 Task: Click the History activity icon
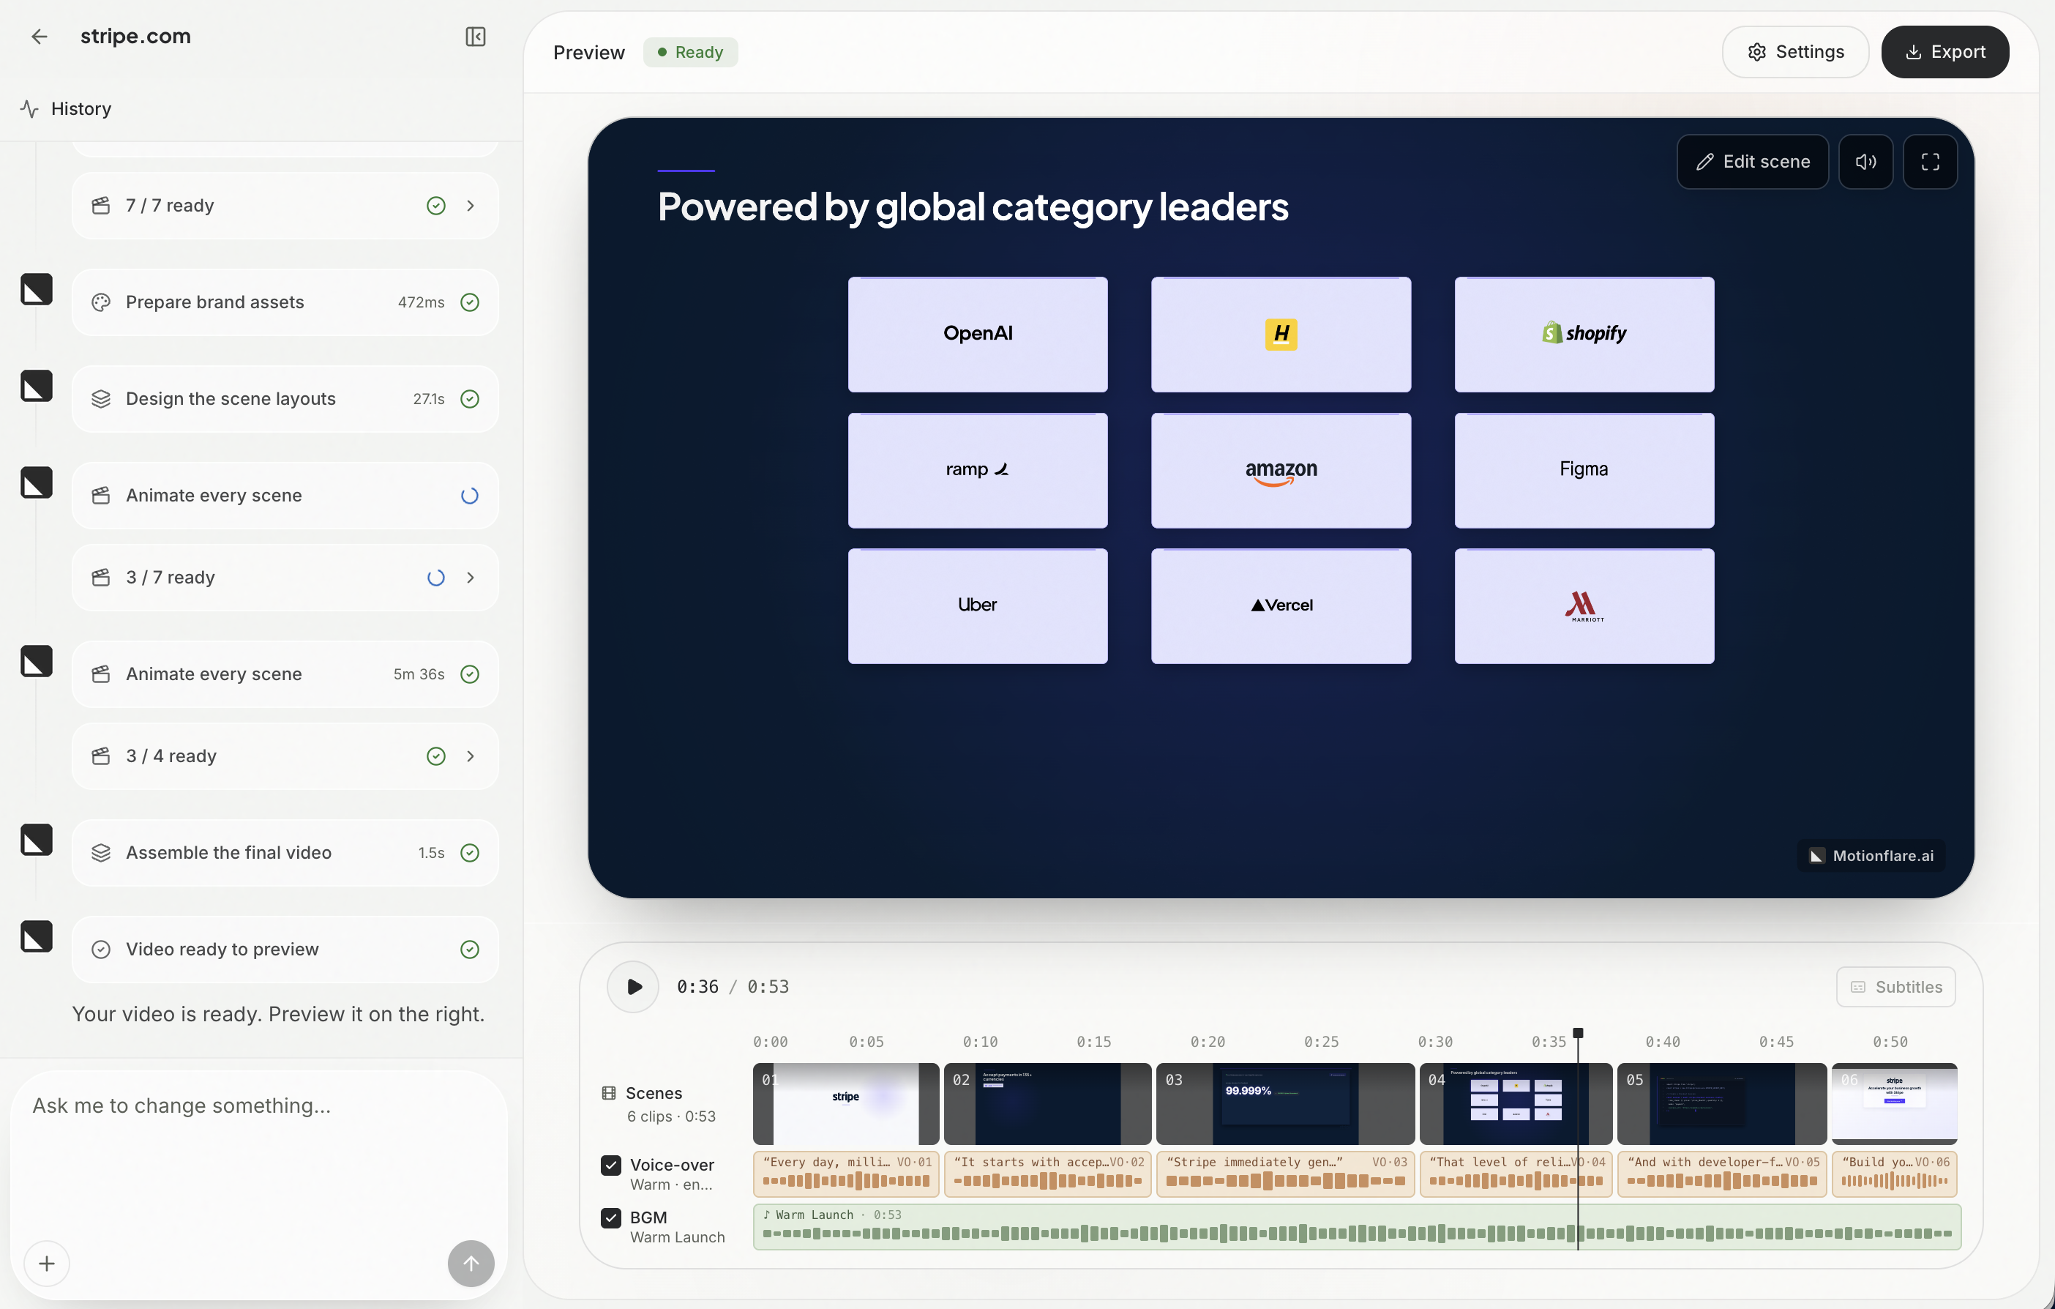[x=30, y=109]
